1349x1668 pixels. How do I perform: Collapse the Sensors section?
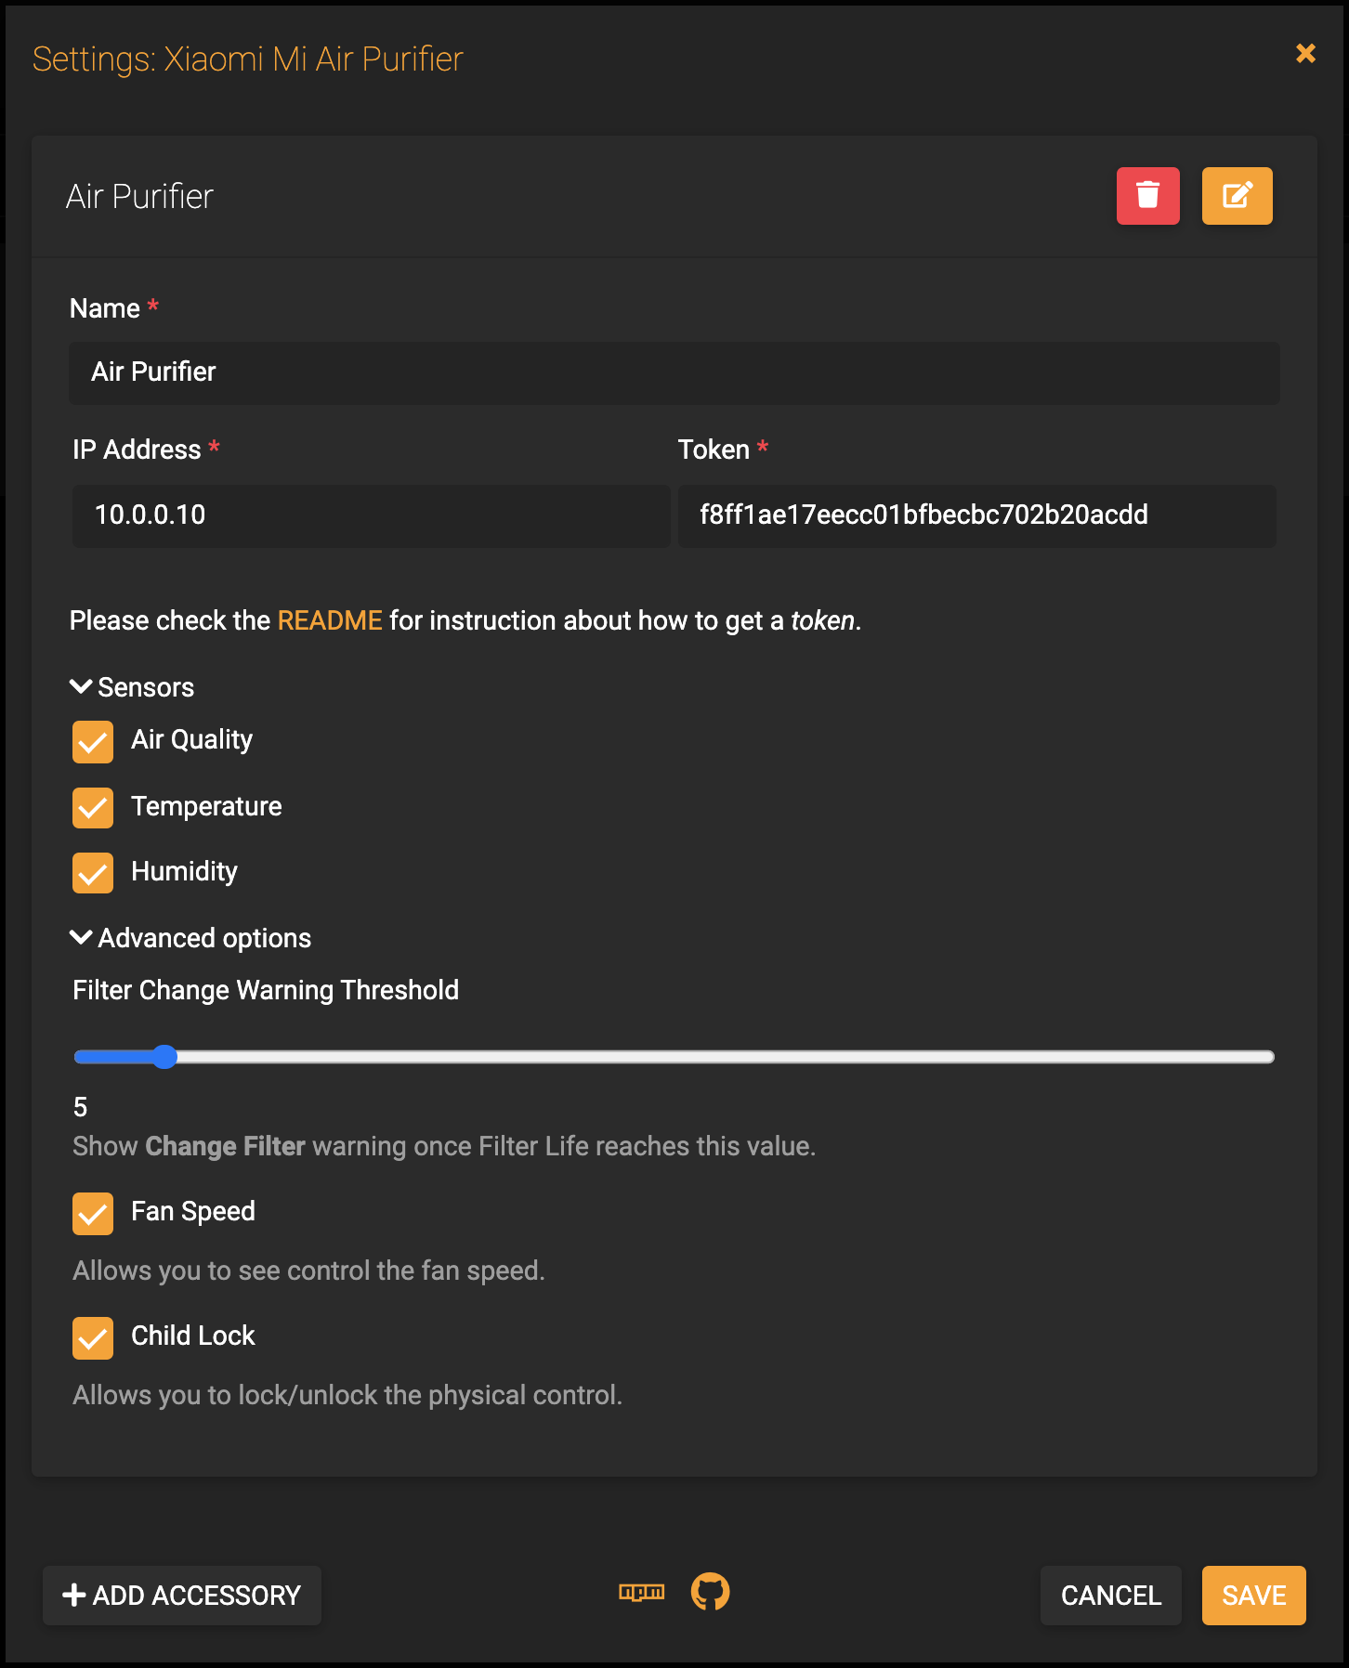[132, 687]
